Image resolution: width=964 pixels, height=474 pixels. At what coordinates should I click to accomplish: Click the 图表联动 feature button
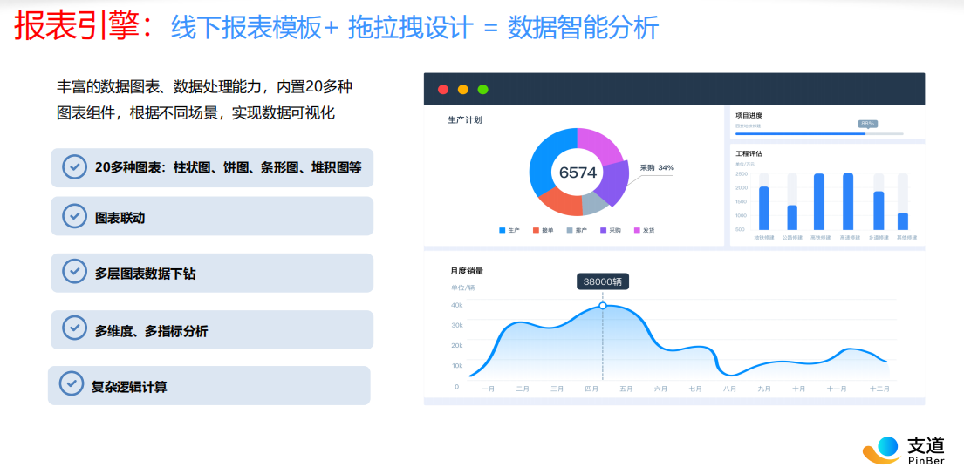click(x=212, y=217)
